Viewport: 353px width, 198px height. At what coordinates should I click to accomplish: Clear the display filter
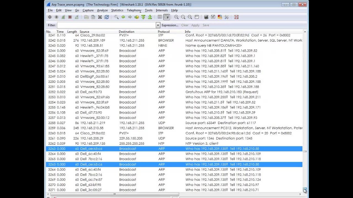(x=185, y=25)
